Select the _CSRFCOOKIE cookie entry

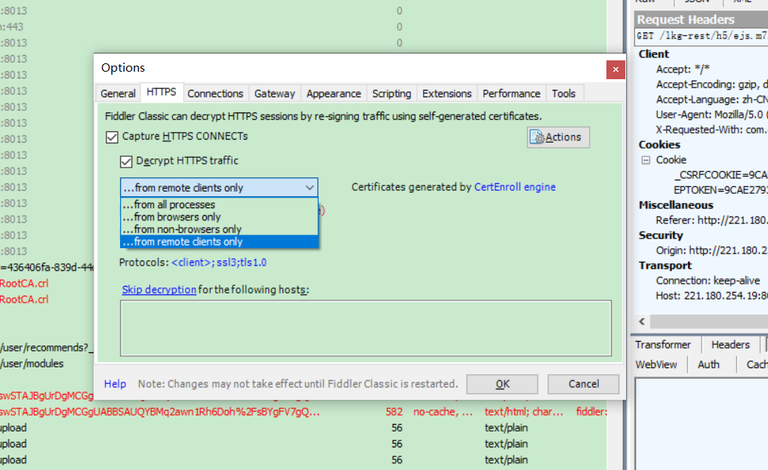point(720,175)
